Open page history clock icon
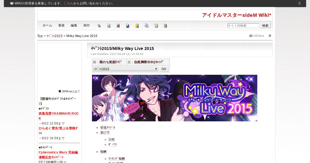Image resolution: width=310 pixels, height=163 pixels. 109,26
